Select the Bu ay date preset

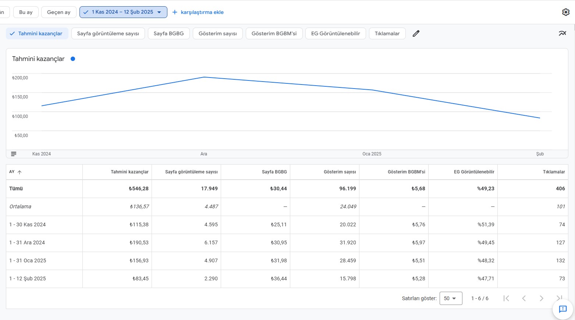pos(26,12)
